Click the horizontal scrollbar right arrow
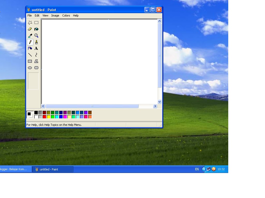Screen dimensions: 265x198 (155, 106)
